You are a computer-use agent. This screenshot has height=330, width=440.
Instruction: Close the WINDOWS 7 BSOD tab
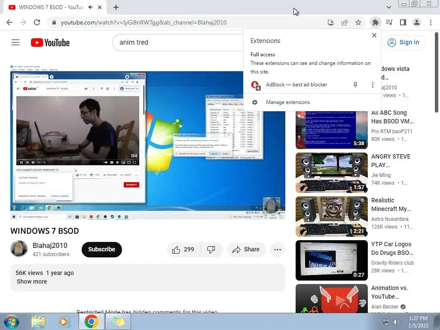click(100, 7)
